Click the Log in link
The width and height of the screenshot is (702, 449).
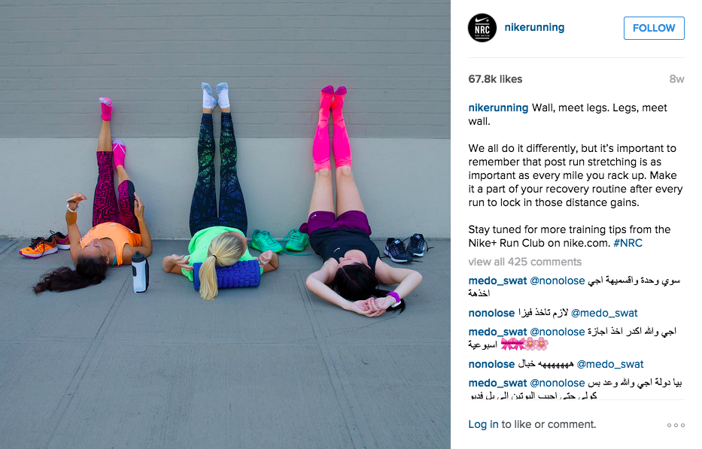[483, 424]
